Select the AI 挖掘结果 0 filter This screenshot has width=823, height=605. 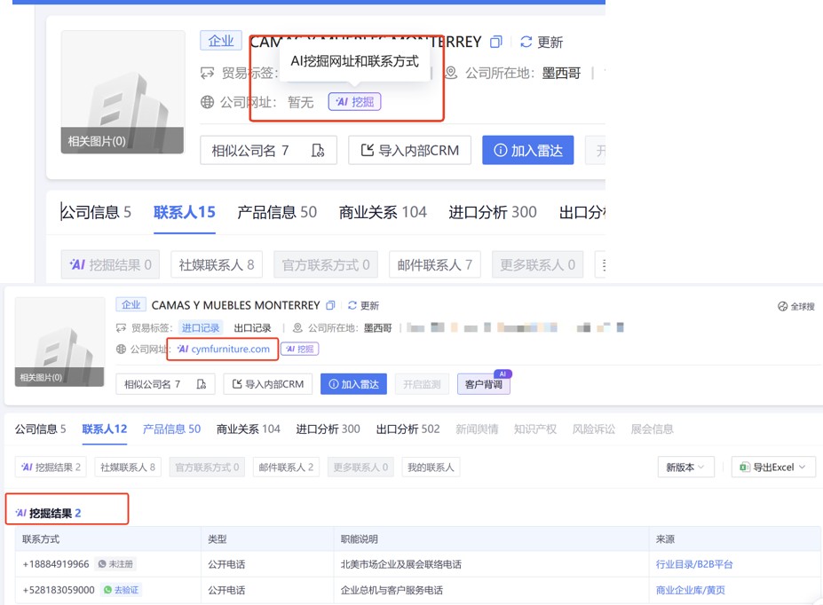tap(110, 264)
